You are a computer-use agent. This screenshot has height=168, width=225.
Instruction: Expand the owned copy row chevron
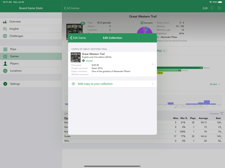[153, 64]
